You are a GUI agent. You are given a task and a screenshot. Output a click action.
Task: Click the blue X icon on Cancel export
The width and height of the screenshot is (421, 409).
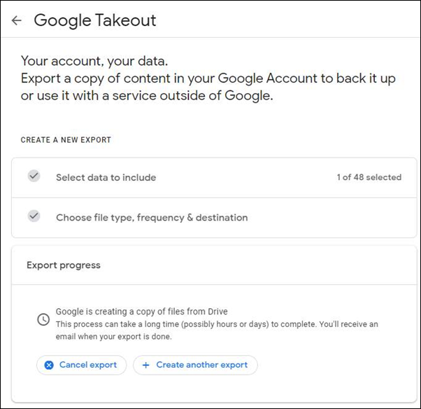point(49,365)
